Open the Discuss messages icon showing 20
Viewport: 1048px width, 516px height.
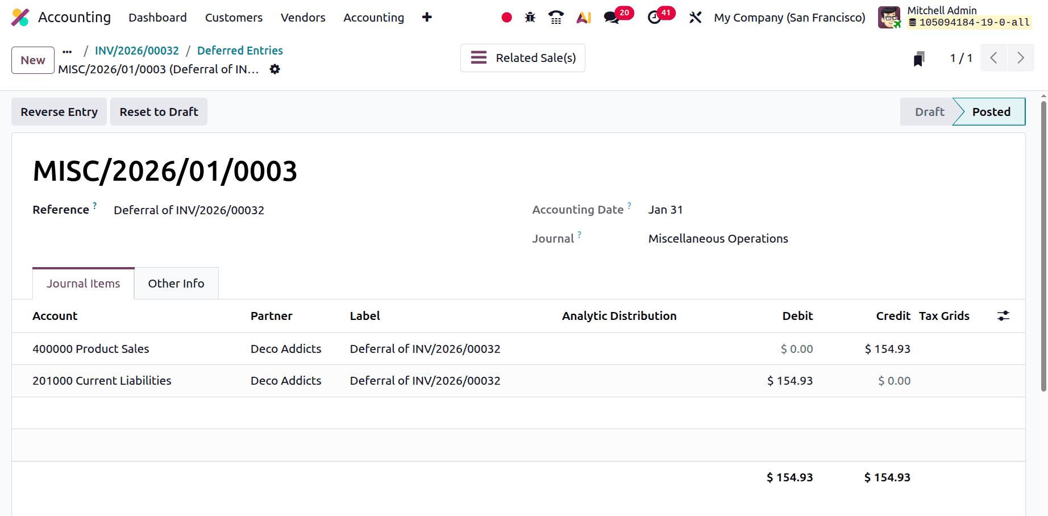(x=611, y=17)
